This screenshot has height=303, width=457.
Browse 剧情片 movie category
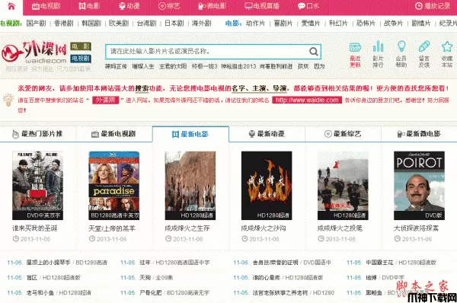point(421,24)
